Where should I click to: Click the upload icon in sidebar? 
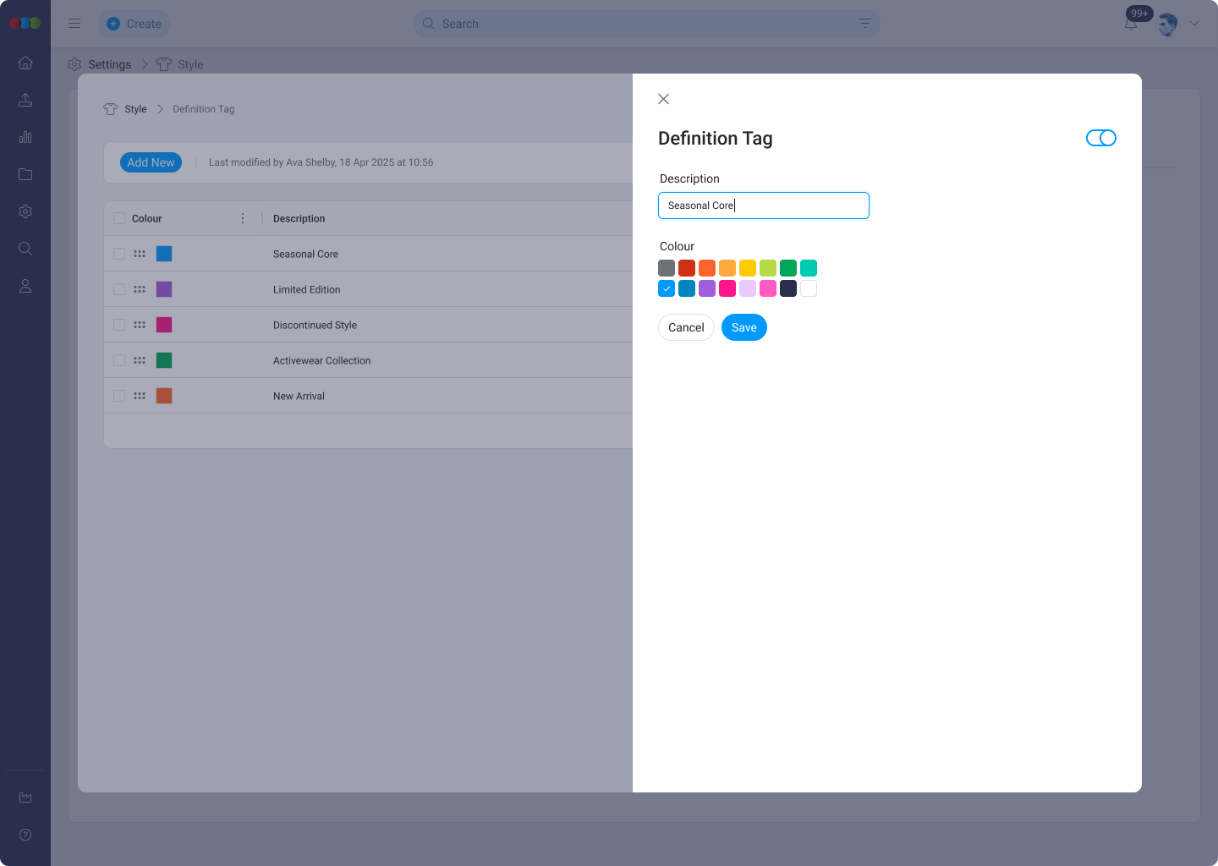(25, 100)
